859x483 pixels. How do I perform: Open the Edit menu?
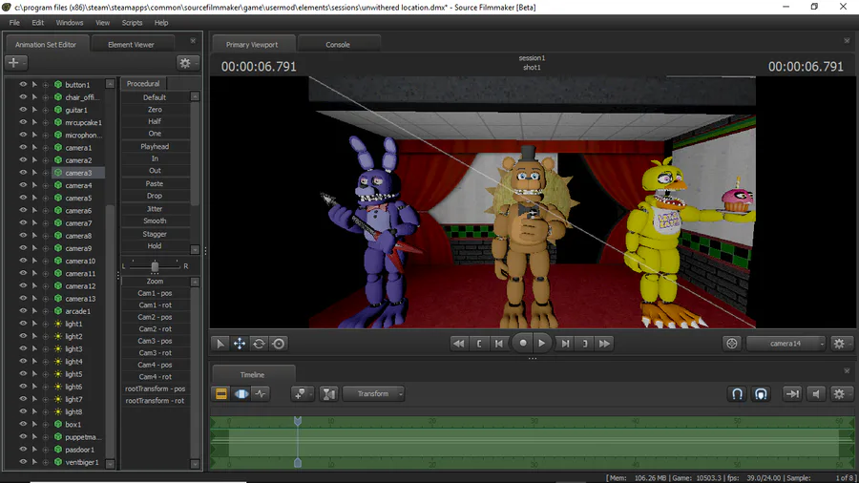(38, 23)
